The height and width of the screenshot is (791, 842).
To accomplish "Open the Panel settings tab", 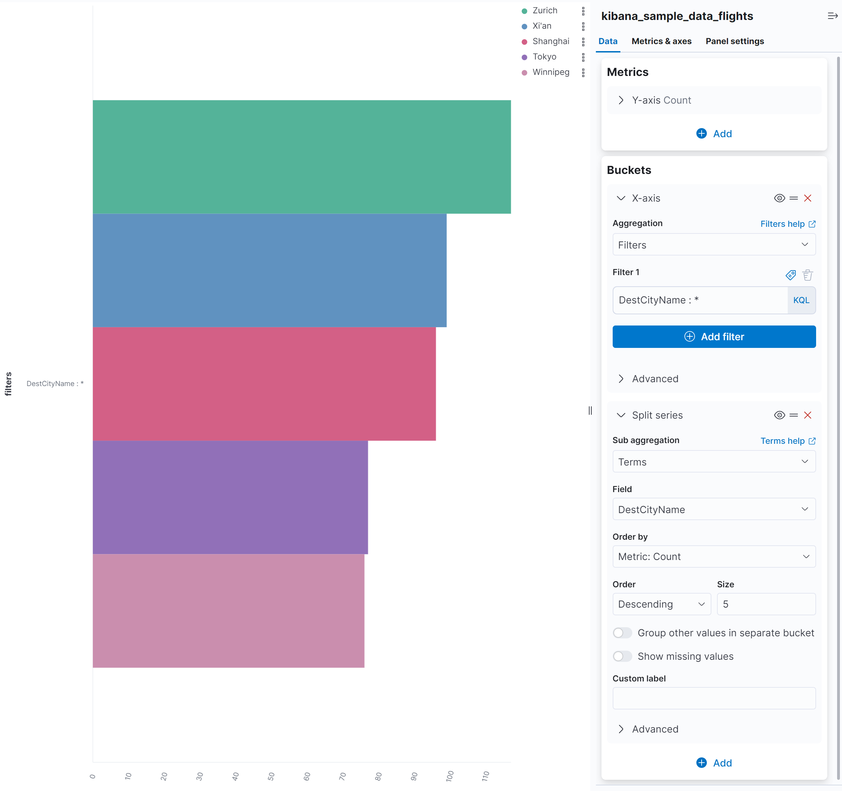I will point(735,41).
